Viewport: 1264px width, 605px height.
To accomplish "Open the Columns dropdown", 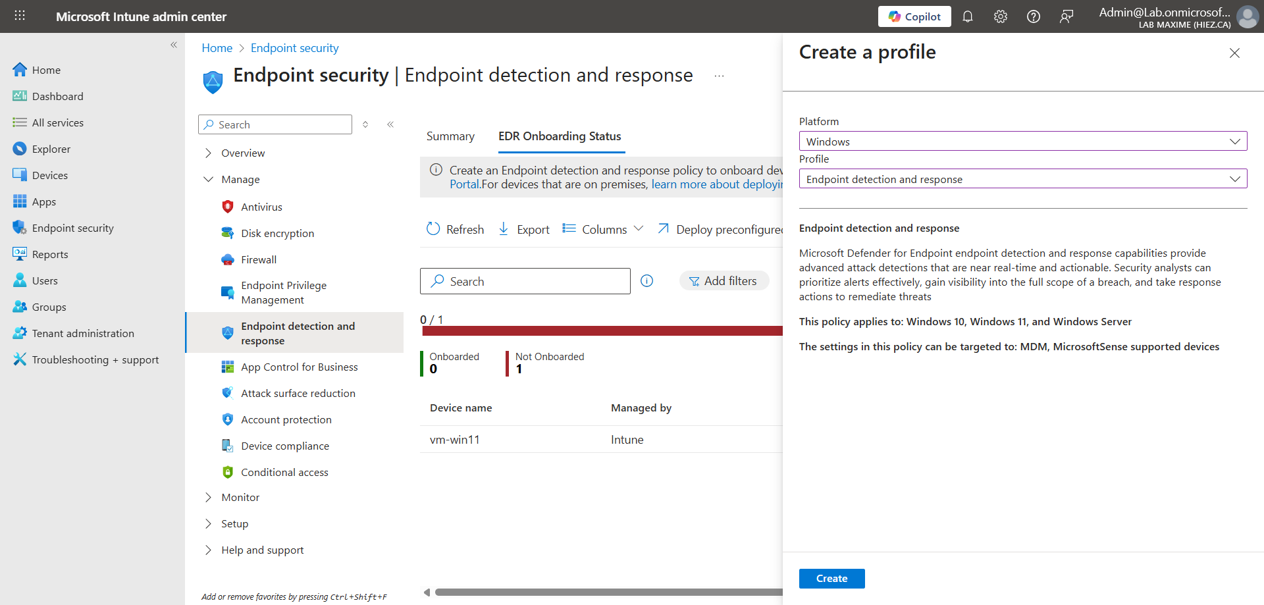I will [x=603, y=229].
